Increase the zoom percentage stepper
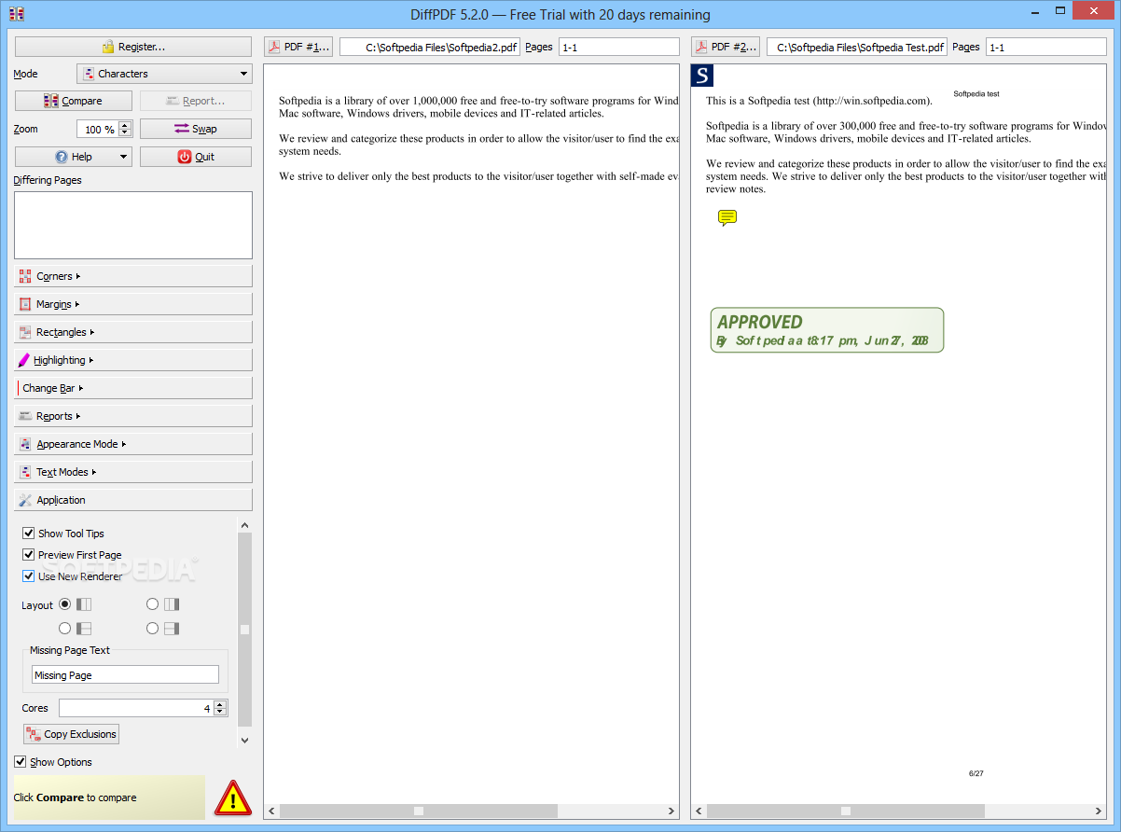The width and height of the screenshot is (1121, 832). (125, 125)
